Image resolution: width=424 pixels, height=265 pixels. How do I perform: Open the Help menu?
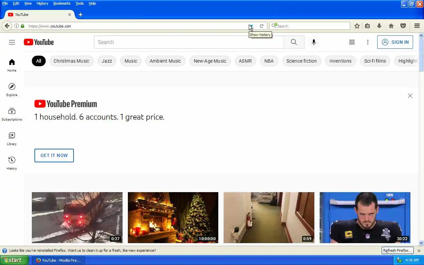(92, 3)
